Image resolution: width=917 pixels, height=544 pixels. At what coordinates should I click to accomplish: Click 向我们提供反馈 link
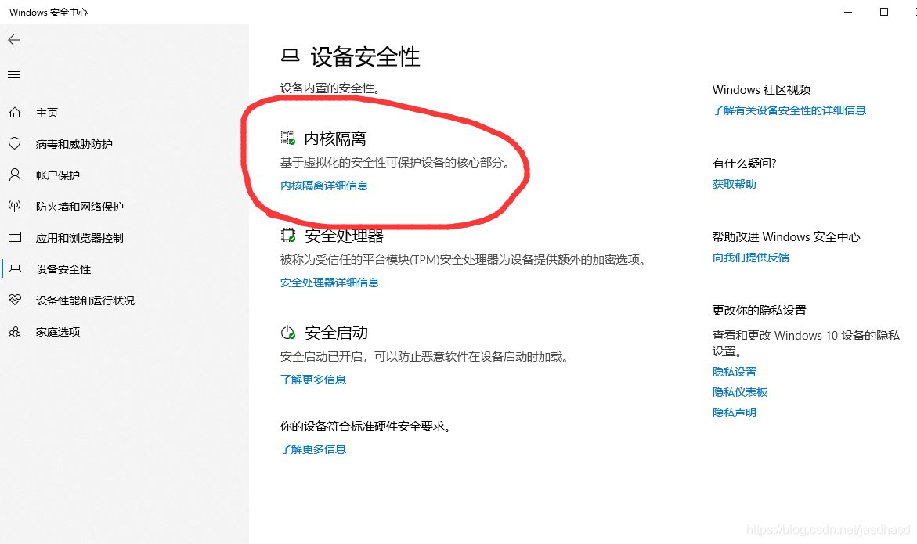pos(751,258)
